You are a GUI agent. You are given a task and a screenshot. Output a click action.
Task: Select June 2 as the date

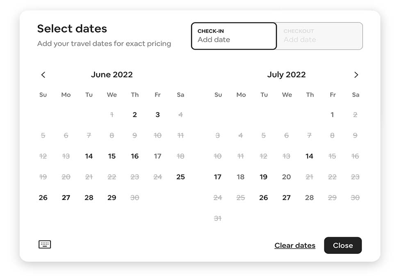[x=134, y=115]
